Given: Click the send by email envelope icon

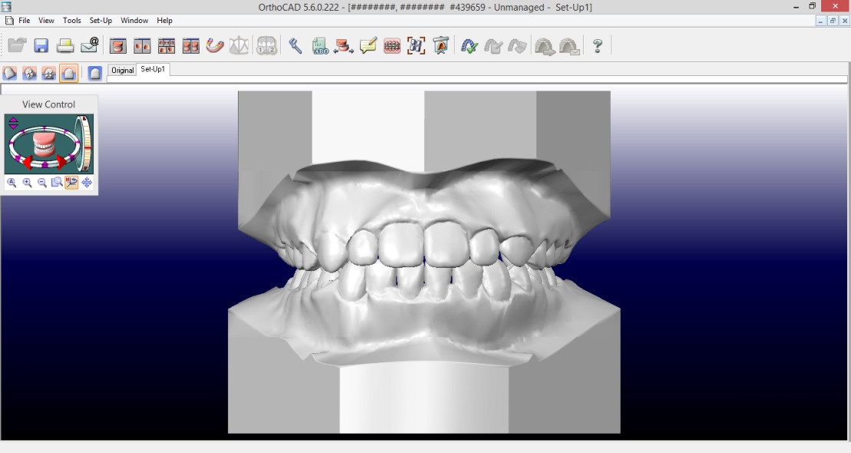Looking at the screenshot, I should pyautogui.click(x=91, y=46).
